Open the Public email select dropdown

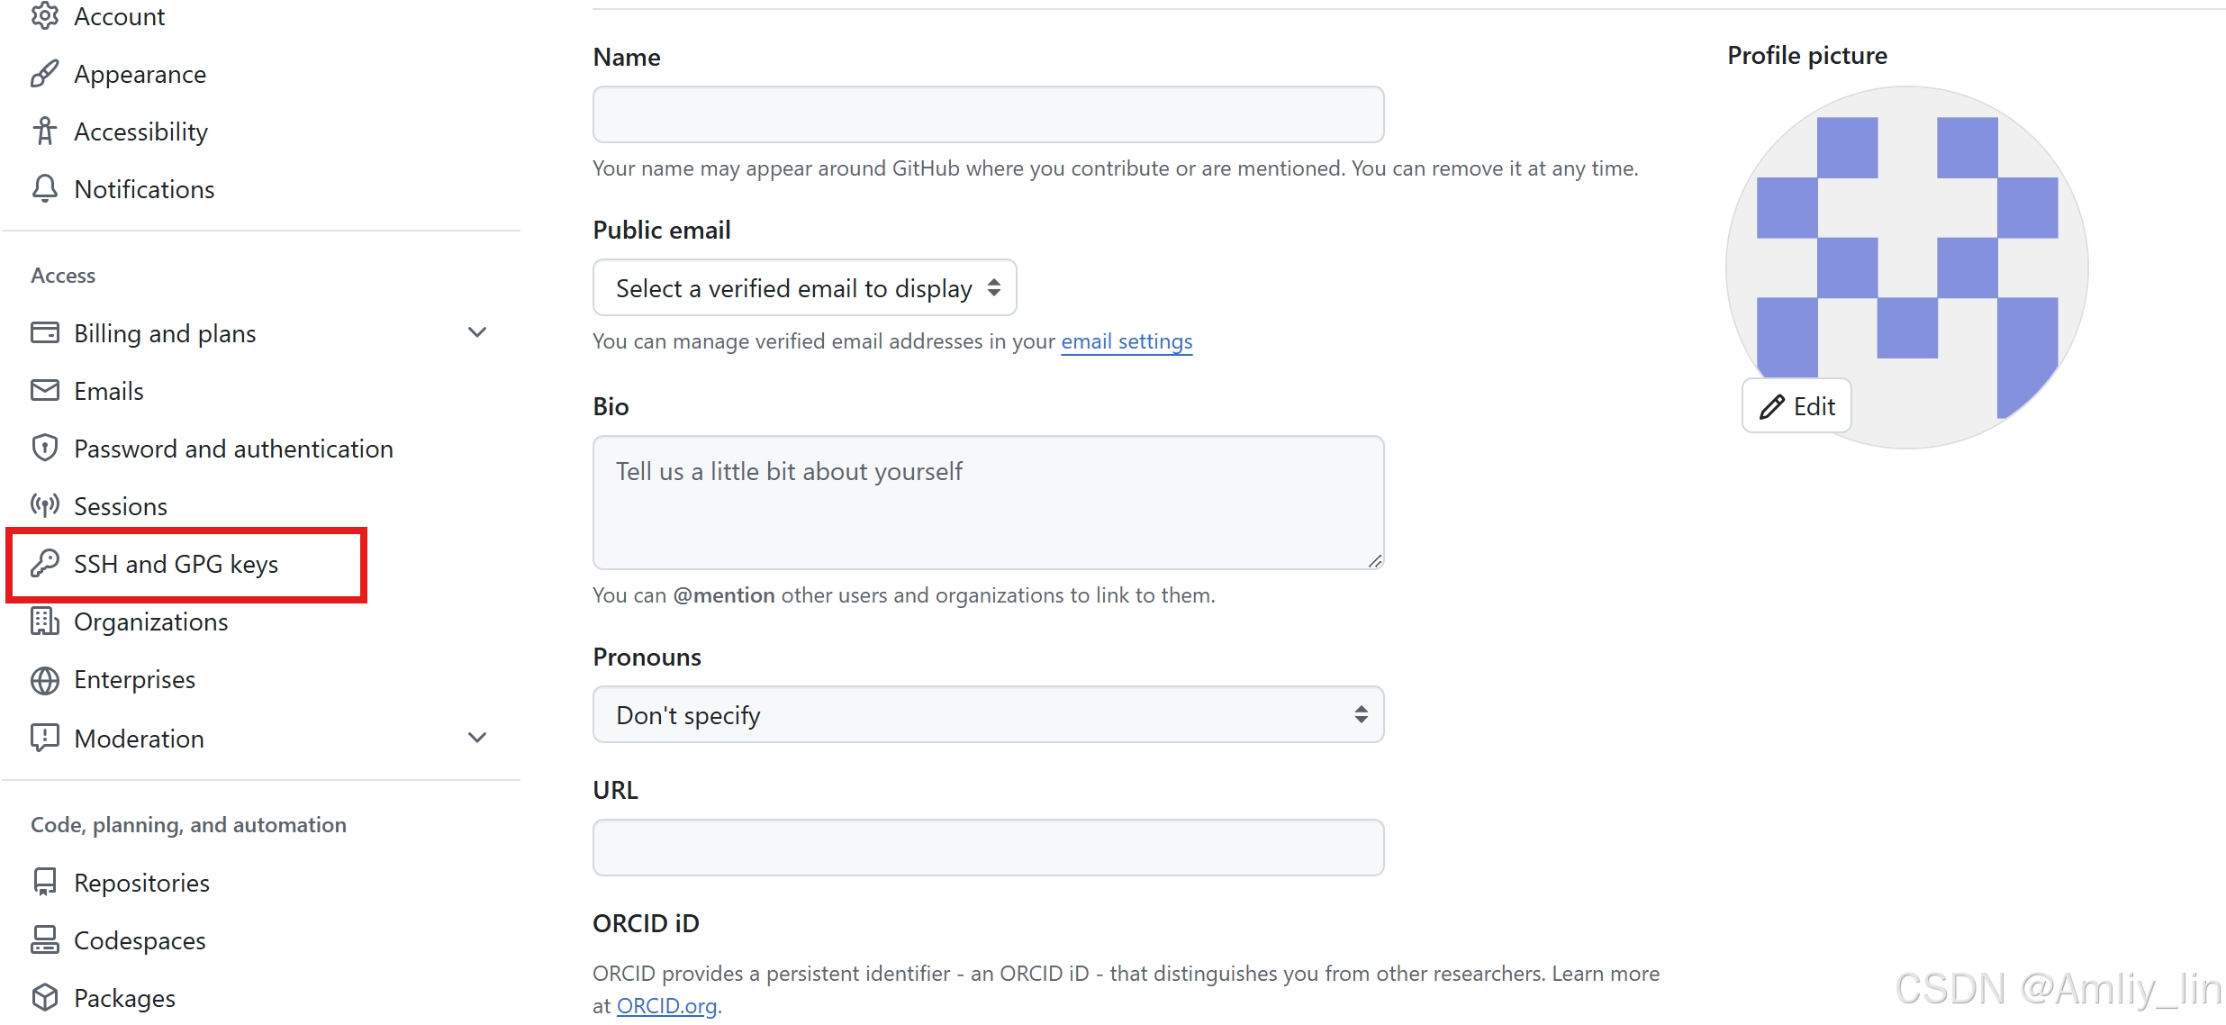click(805, 288)
